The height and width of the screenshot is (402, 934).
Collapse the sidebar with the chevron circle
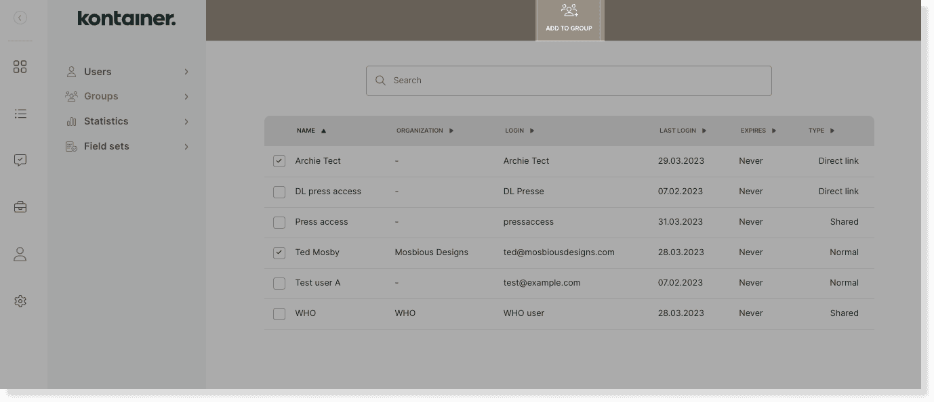(20, 18)
